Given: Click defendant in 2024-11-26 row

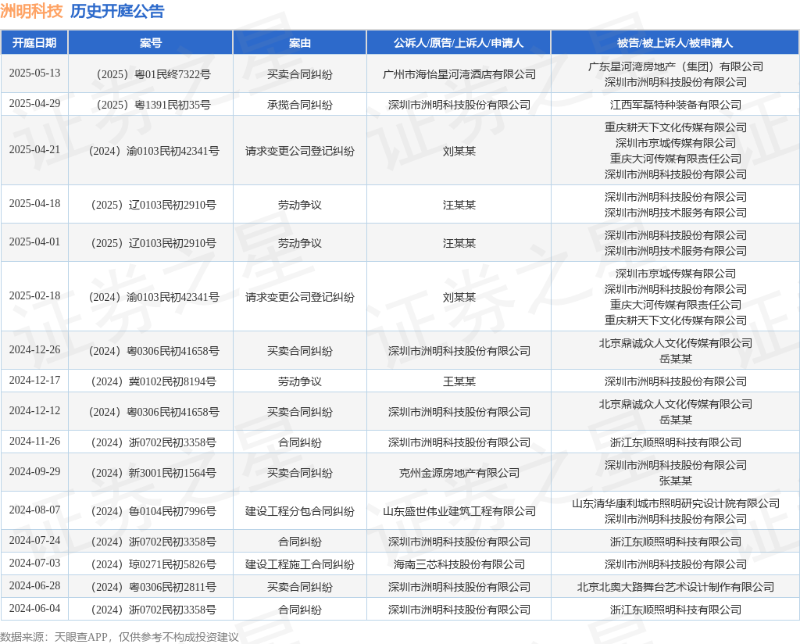Looking at the screenshot, I should (676, 442).
